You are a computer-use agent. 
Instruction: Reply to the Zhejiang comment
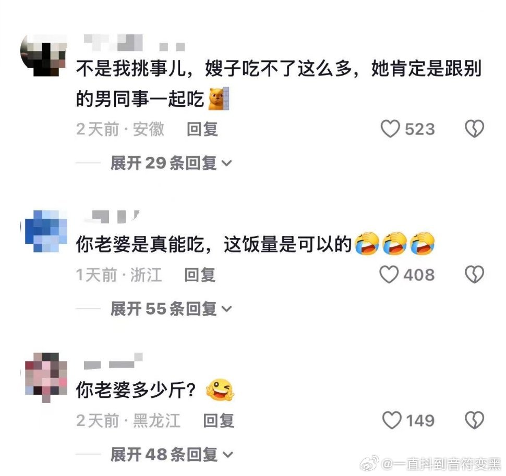[x=200, y=274]
